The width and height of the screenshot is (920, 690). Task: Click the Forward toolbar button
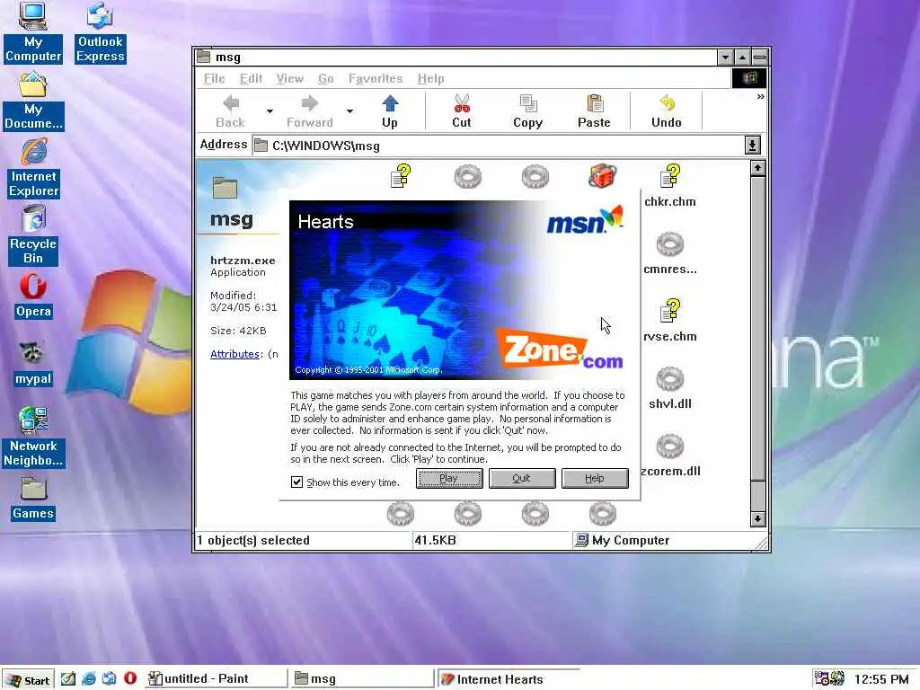tap(309, 111)
